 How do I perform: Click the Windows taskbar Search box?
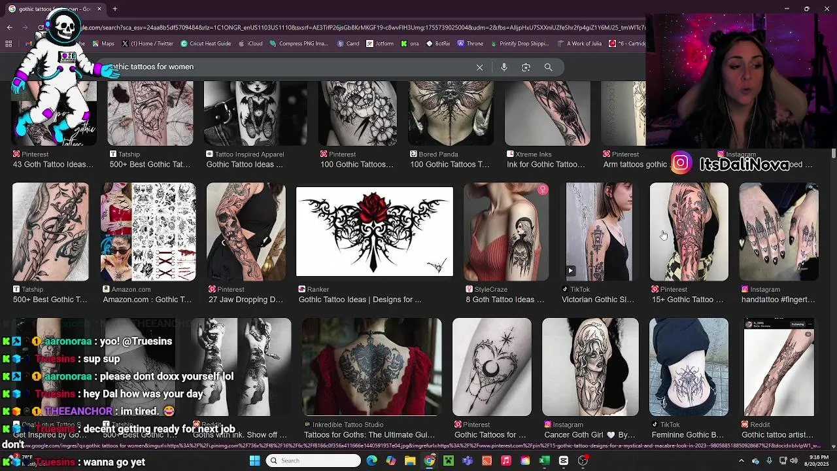pos(313,461)
